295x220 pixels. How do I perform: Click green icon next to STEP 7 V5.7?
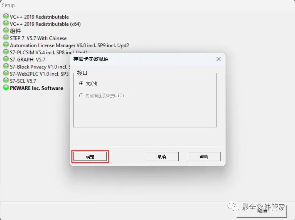click(6, 37)
